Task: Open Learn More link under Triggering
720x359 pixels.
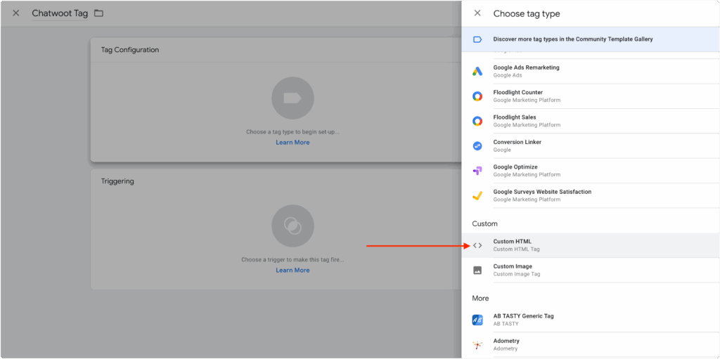Action: (292, 270)
